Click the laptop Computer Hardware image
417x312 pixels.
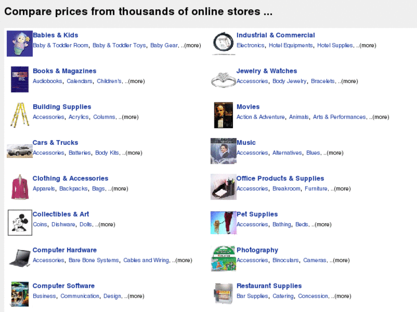point(20,258)
